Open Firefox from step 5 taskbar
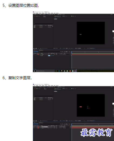The height and width of the screenshot is (141, 114). 70,71
